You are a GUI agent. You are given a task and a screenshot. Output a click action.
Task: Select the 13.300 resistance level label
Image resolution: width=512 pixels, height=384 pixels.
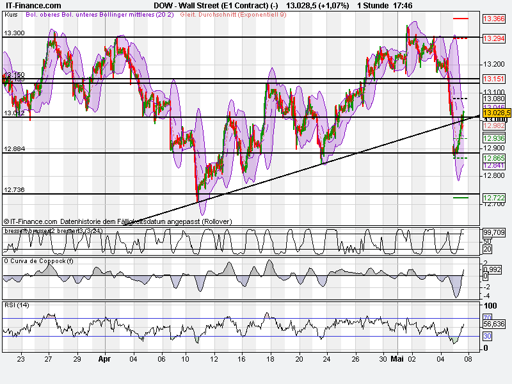[14, 33]
